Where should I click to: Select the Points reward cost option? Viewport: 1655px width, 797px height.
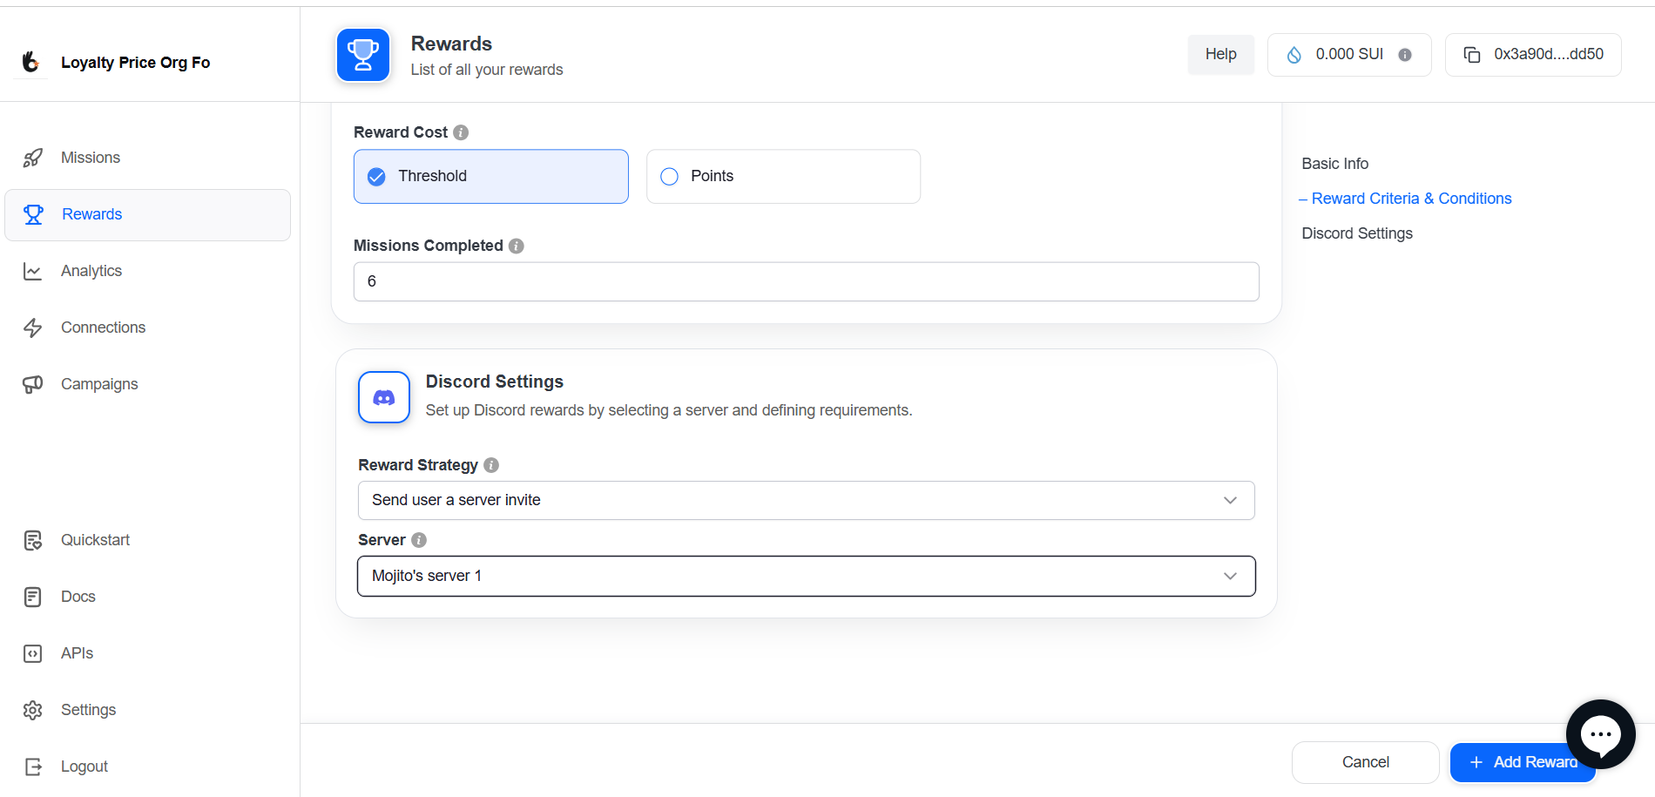coord(783,177)
